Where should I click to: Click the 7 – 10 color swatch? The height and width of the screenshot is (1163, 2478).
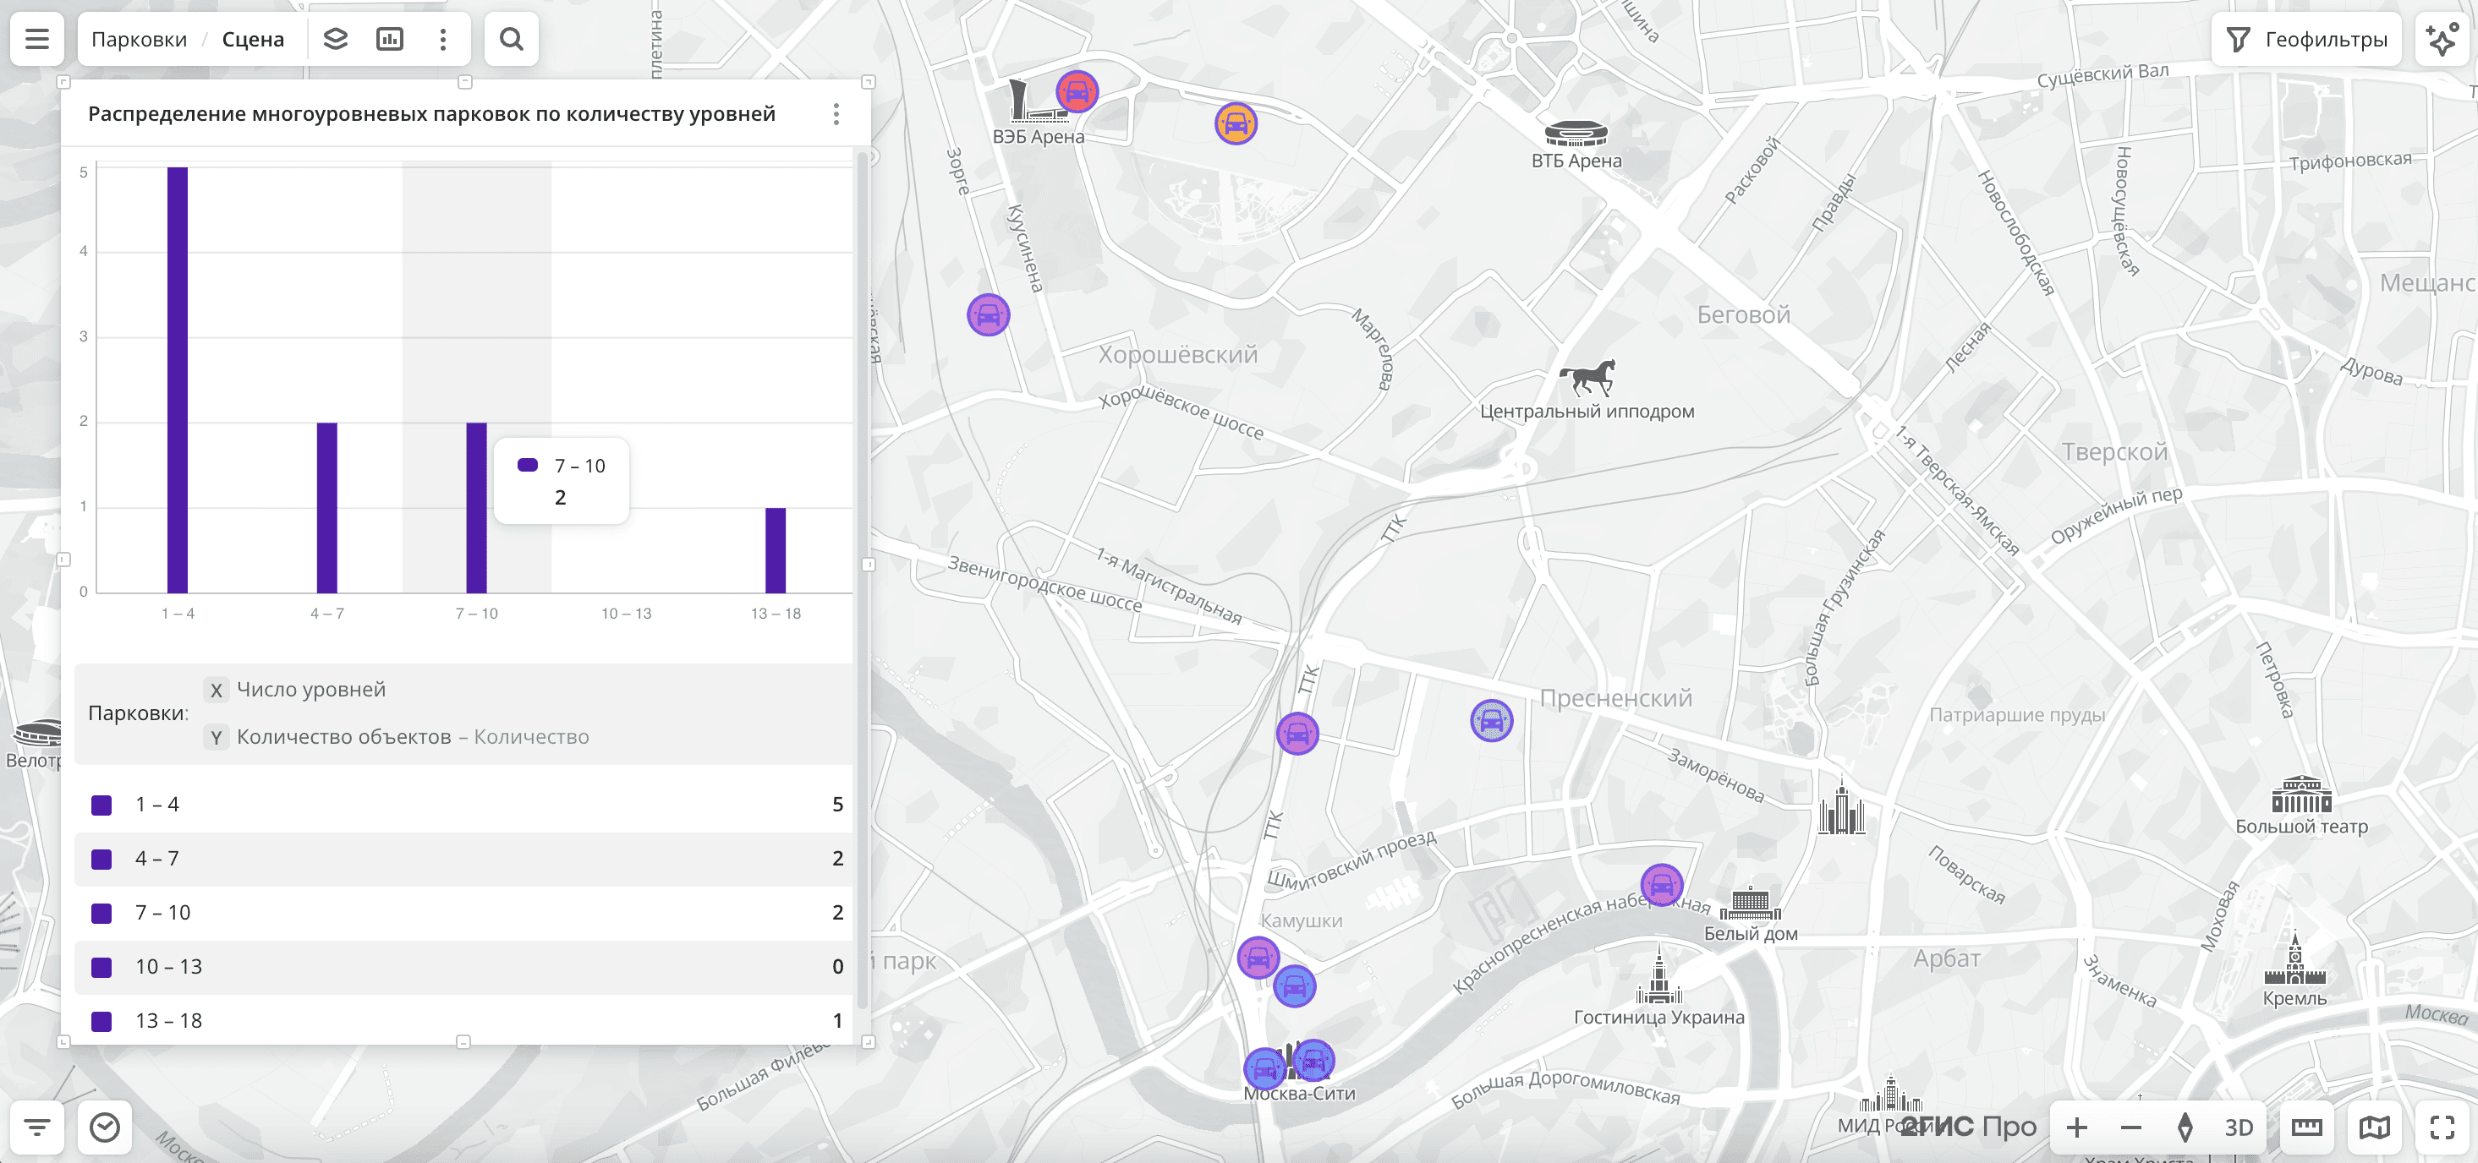coord(101,913)
